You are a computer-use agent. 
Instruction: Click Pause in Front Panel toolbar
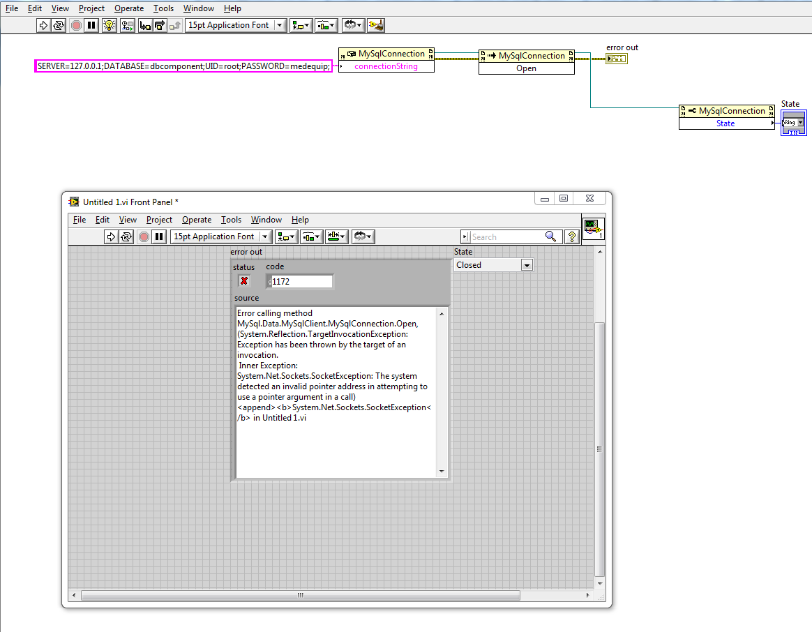pos(159,236)
